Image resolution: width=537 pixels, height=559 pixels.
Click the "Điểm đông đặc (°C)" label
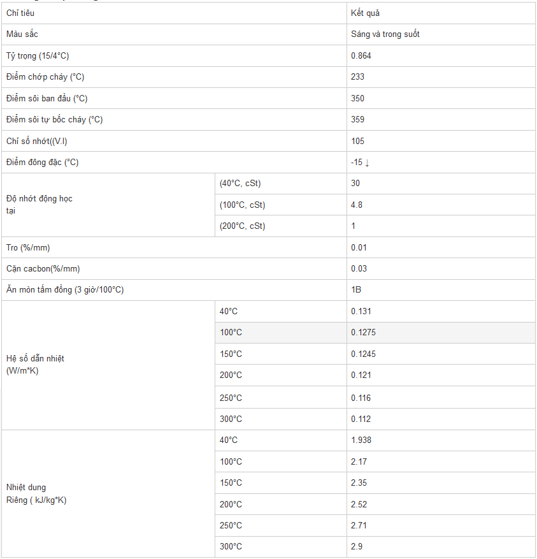(x=43, y=162)
